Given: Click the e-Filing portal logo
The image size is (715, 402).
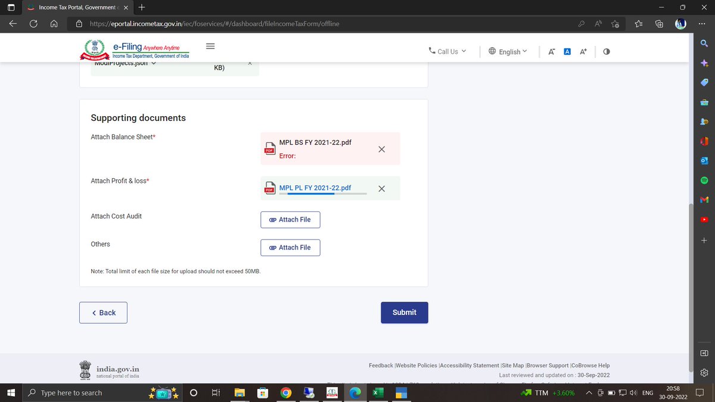Looking at the screenshot, I should (134, 49).
